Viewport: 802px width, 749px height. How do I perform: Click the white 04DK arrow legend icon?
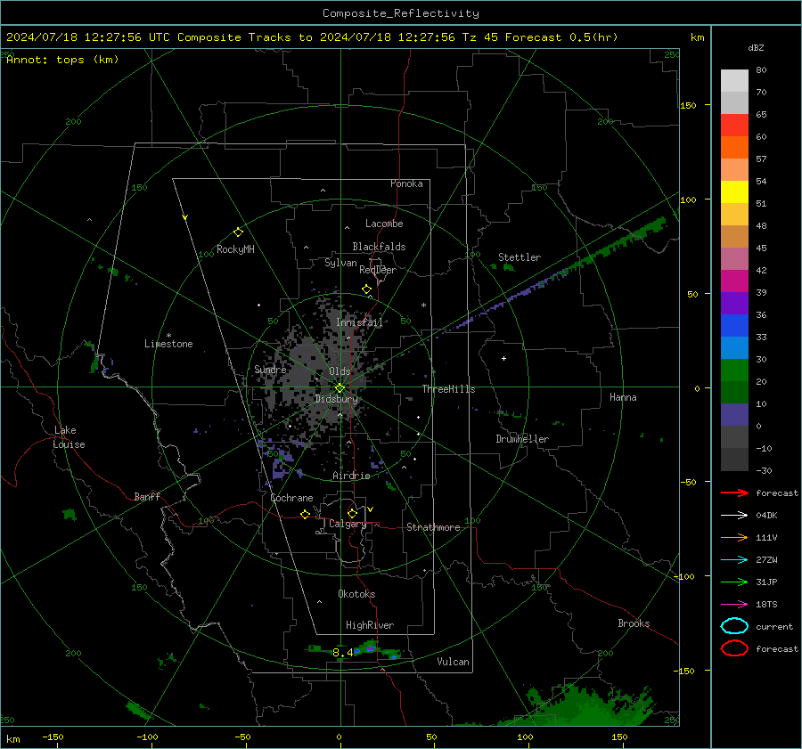click(734, 516)
